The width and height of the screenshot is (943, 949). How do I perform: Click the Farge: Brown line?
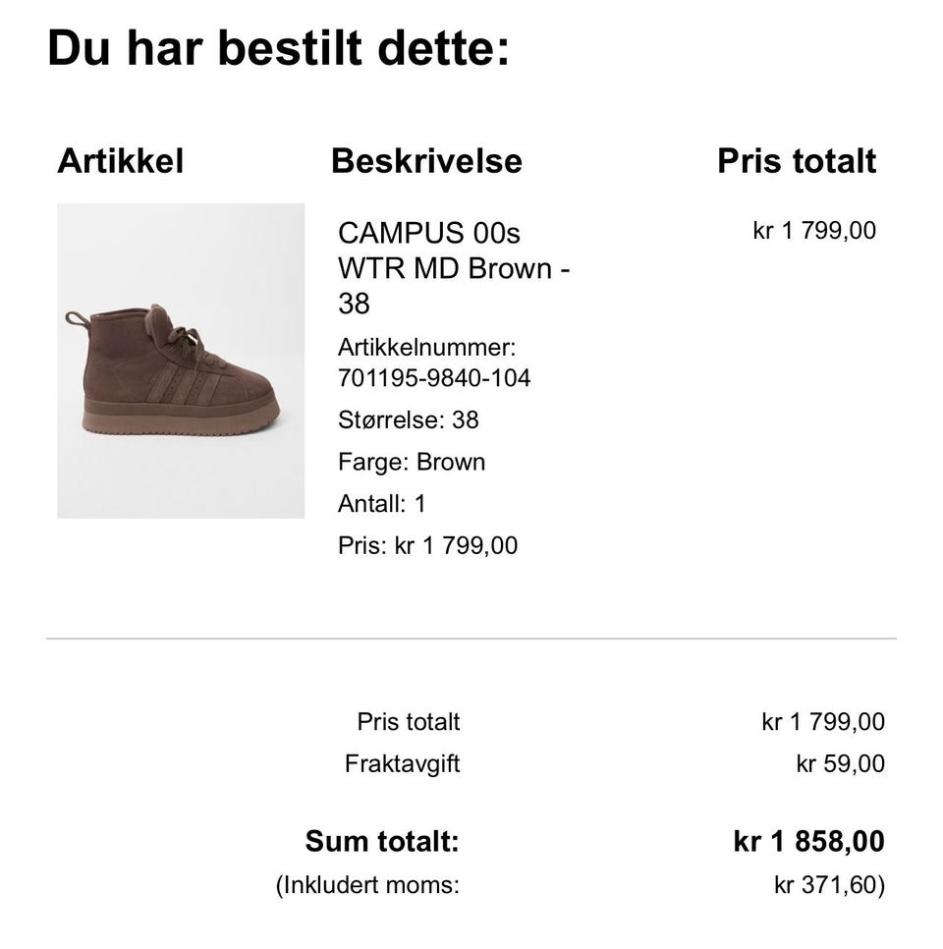tap(412, 463)
